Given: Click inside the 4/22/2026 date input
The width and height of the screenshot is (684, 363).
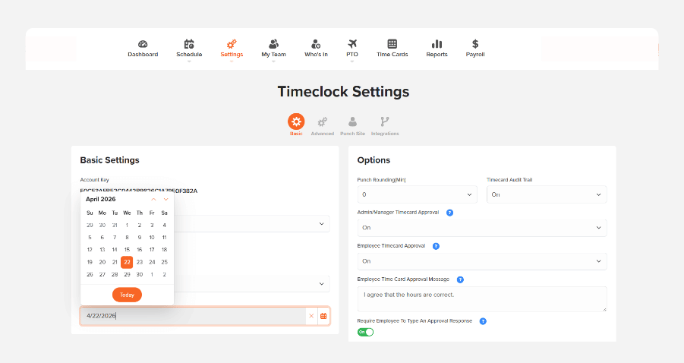Looking at the screenshot, I should click(x=192, y=316).
